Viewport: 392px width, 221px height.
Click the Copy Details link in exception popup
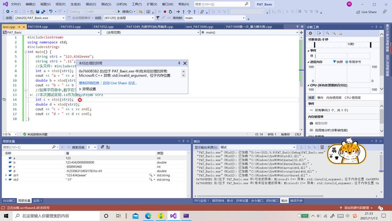pyautogui.click(x=90, y=83)
